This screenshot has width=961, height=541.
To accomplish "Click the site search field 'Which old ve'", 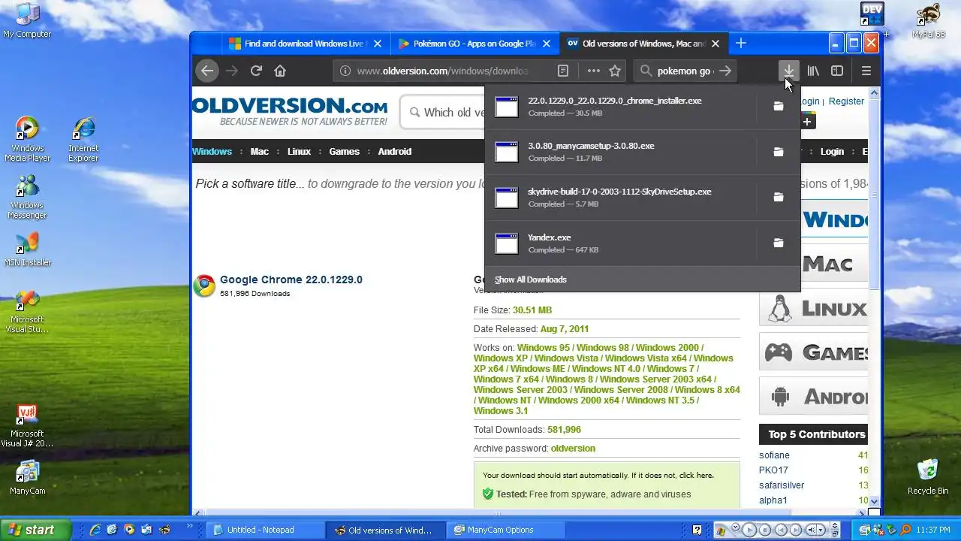I will 443,112.
